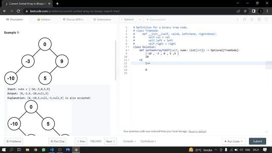The width and height of the screenshot is (272, 153).
Task: Open WhatsApp from the taskbar
Action: click(x=43, y=150)
